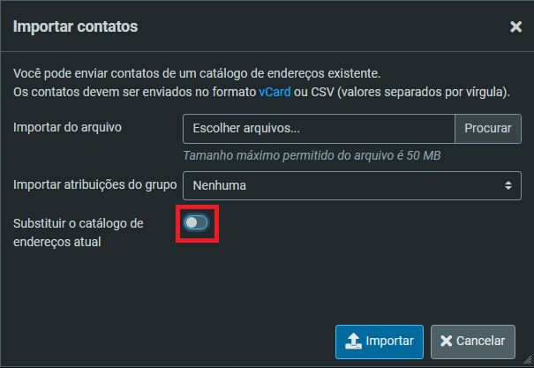This screenshot has width=534, height=368.
Task: Click the Cancelar text to dismiss
Action: 481,341
